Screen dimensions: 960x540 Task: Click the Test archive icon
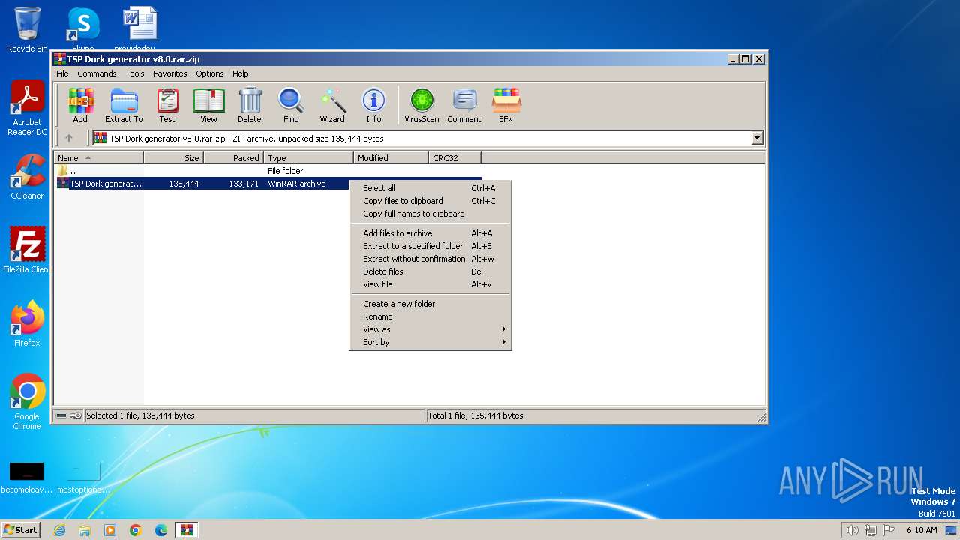(167, 105)
